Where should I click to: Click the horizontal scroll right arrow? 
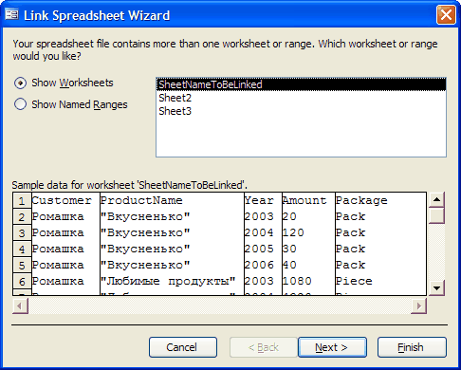click(419, 305)
